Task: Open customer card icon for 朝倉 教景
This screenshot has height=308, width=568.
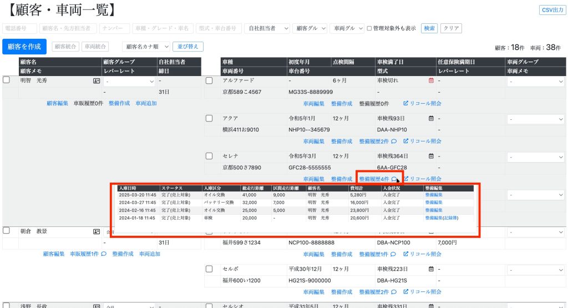Action: (97, 231)
